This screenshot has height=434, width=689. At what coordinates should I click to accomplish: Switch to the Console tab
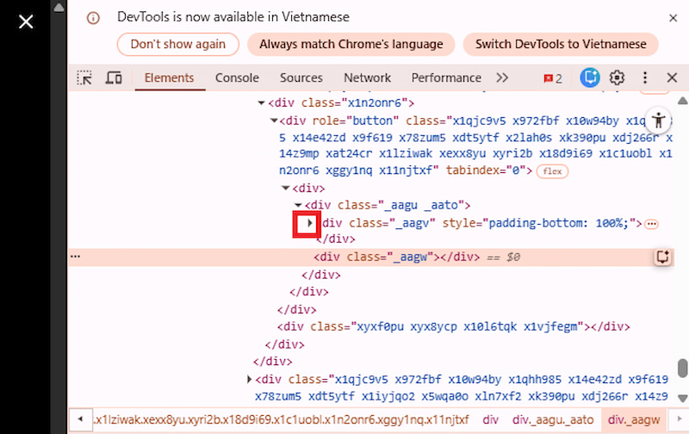coord(237,77)
